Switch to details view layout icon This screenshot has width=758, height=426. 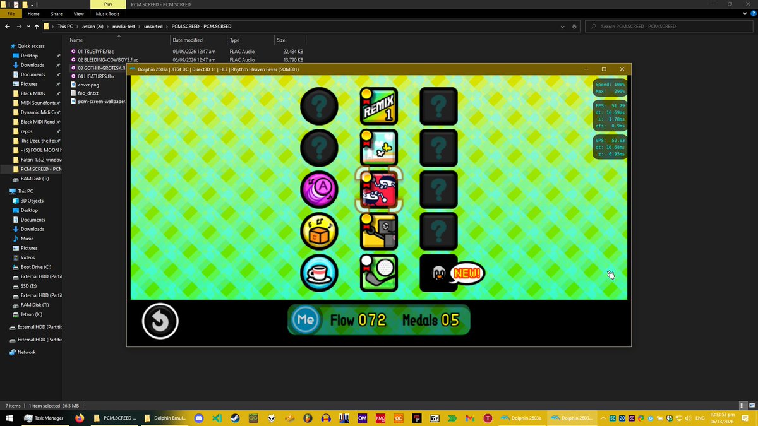[x=743, y=405]
